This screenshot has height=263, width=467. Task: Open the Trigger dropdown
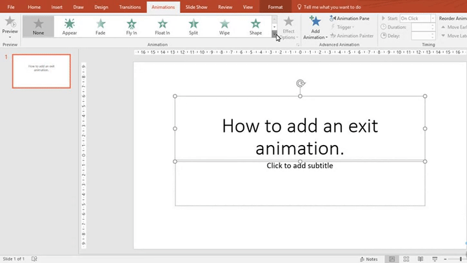343,27
